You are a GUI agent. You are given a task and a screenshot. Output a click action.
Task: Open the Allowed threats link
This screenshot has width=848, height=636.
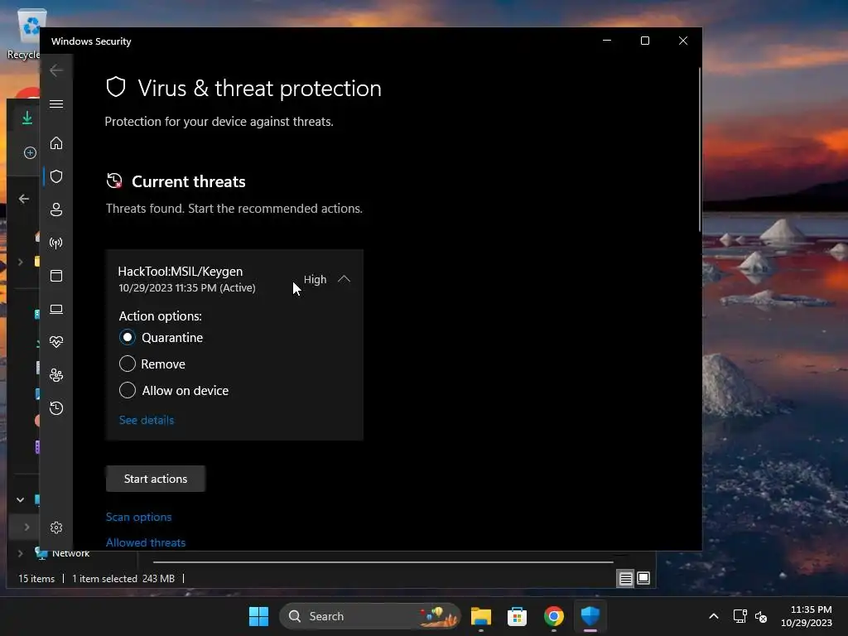pos(146,542)
